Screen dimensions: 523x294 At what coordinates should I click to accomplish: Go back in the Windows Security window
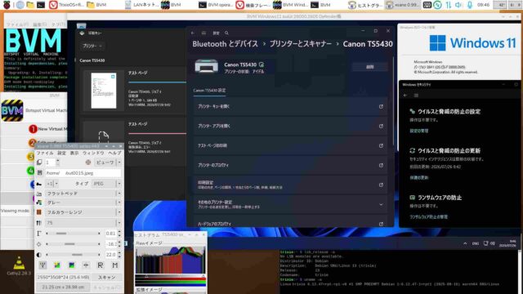coord(405,96)
